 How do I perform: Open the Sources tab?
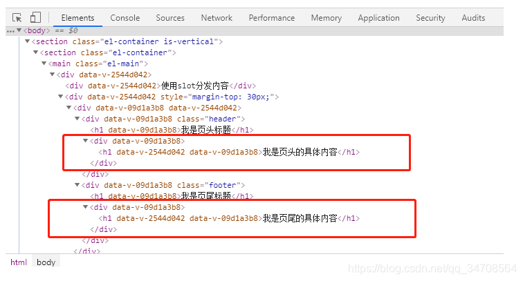[170, 18]
